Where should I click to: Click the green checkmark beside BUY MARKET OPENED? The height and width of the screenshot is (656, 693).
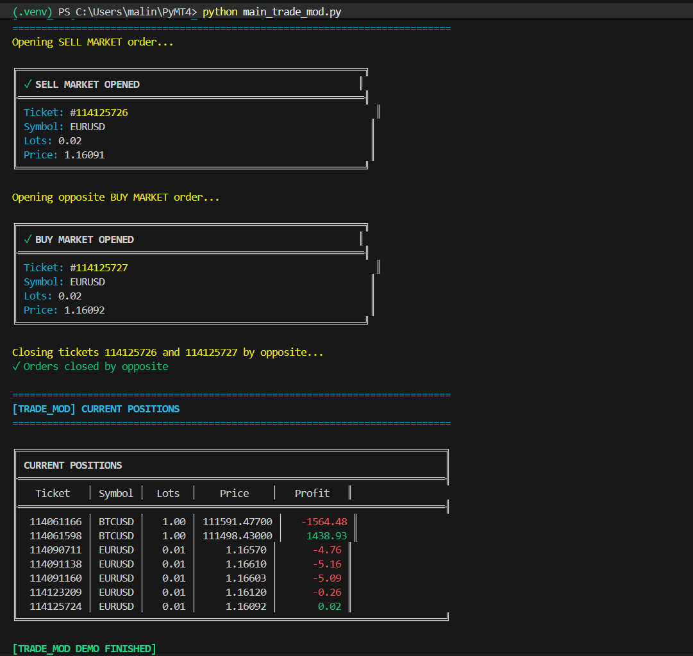pyautogui.click(x=28, y=239)
